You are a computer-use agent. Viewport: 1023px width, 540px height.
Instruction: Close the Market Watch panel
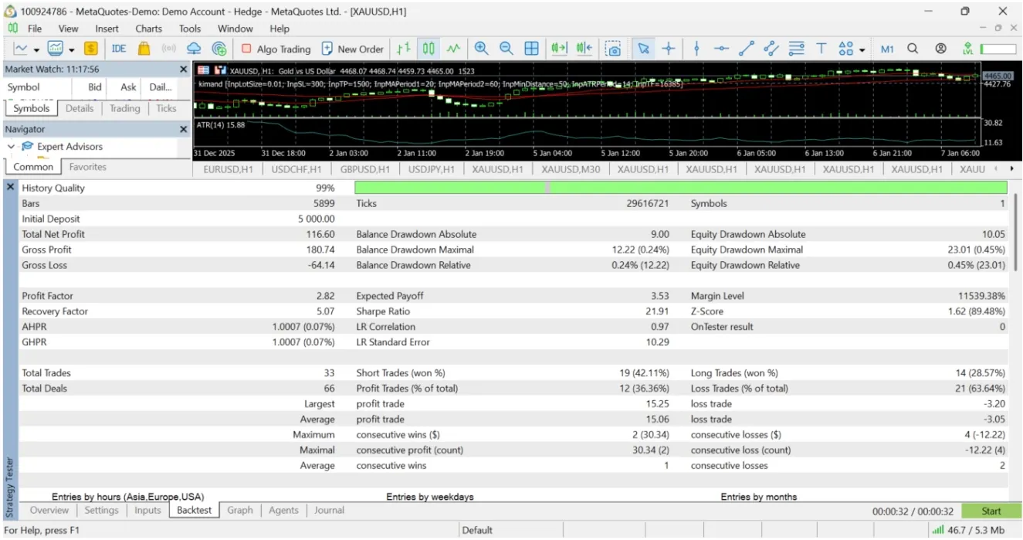pos(184,70)
